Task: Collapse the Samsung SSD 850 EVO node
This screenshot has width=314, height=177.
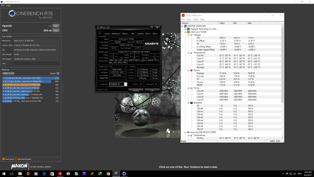Action: coord(185,132)
